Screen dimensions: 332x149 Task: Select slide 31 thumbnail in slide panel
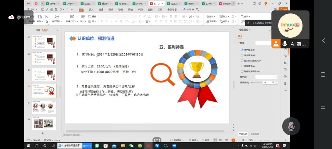pyautogui.click(x=44, y=107)
